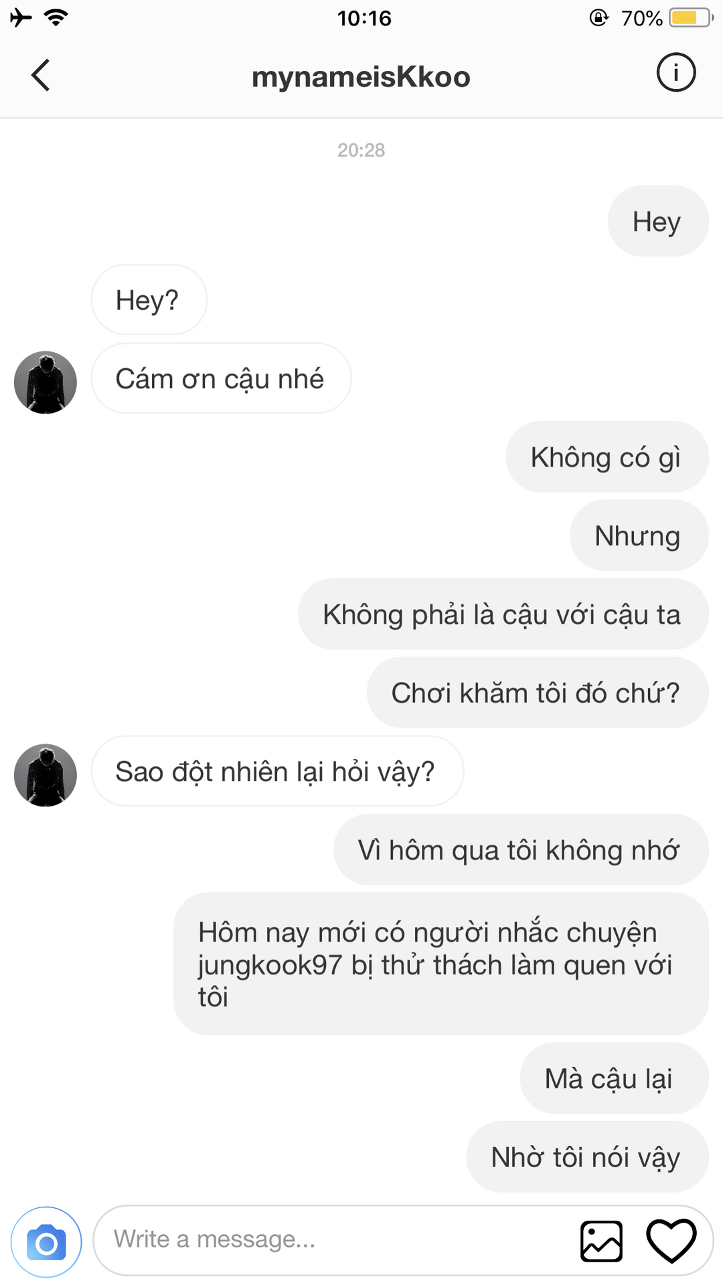Select 'Chơi khăm tôi đó chứ?' bubble
This screenshot has width=723, height=1285.
[537, 693]
